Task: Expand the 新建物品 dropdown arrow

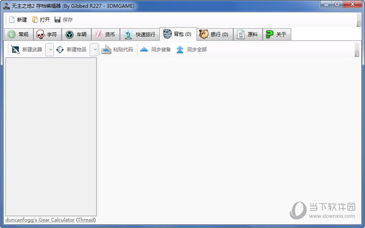Action: (94, 50)
